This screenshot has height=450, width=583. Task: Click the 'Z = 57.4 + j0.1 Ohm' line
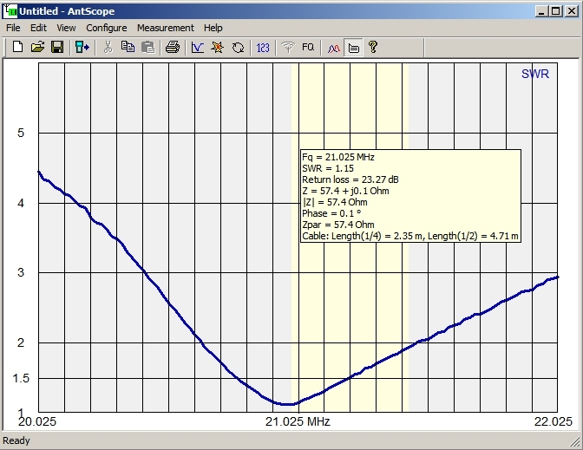tap(345, 191)
